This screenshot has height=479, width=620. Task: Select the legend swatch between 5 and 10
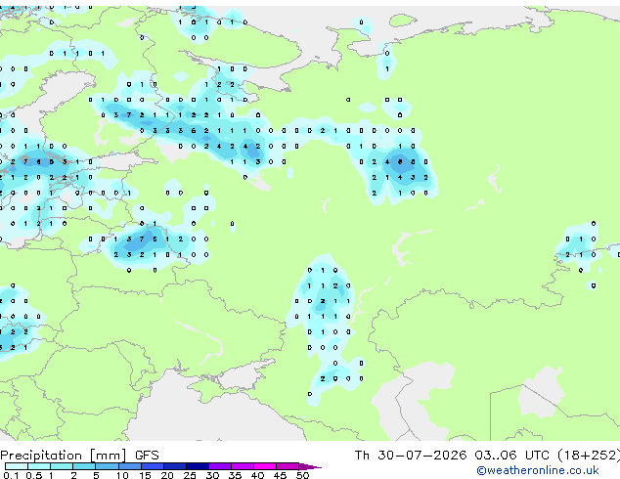[x=107, y=466]
